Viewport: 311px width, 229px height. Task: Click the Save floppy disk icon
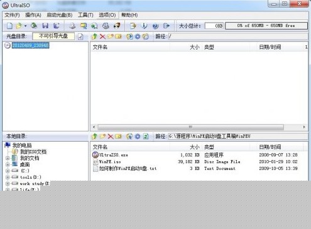tap(45, 26)
